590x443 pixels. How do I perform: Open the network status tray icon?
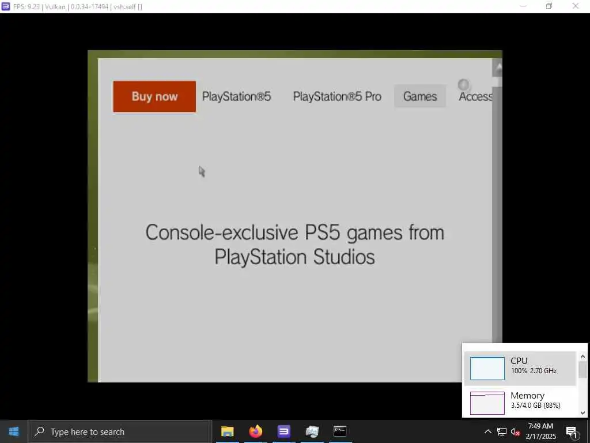point(502,431)
